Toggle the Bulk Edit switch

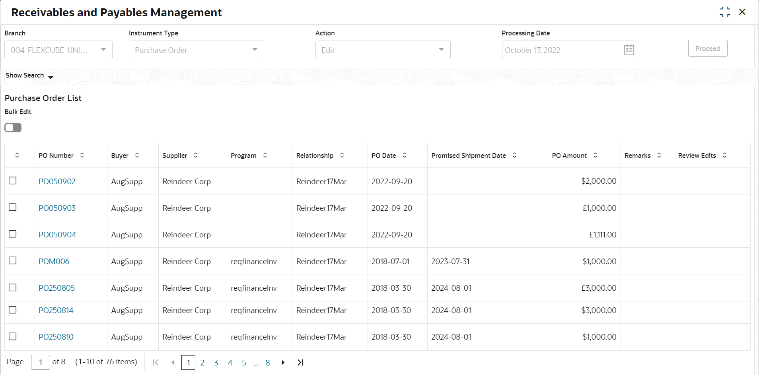[13, 128]
